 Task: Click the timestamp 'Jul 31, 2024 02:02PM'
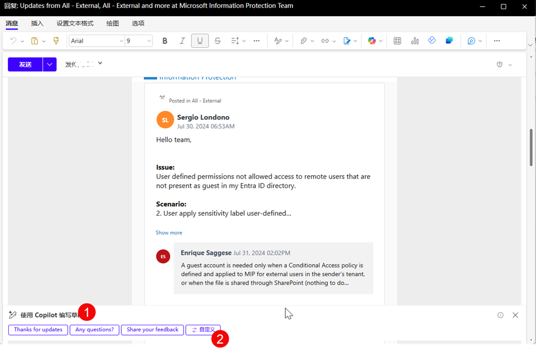262,253
